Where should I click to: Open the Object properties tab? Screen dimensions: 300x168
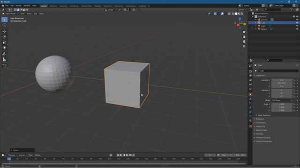(250, 94)
